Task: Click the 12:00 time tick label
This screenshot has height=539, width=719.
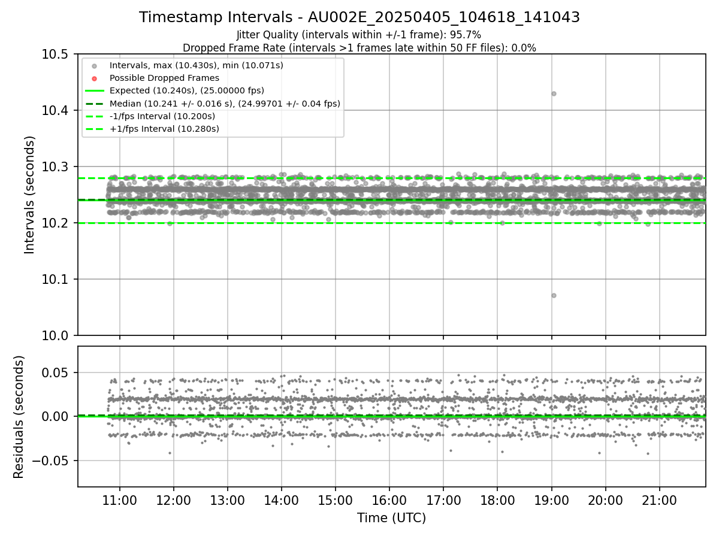Action: pos(173,500)
